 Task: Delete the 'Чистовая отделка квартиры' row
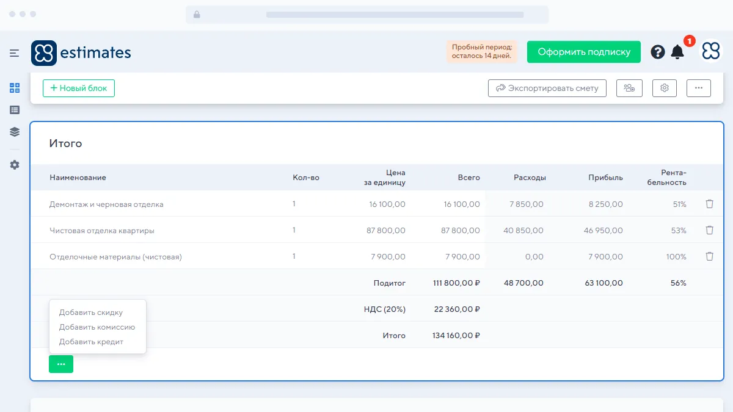pos(709,230)
